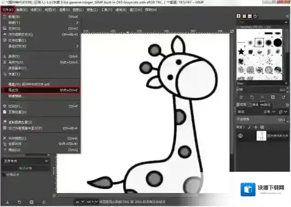This screenshot has height=207, width=291.
Task: Click reset tool options icon at bottom left
Action: click(x=44, y=202)
